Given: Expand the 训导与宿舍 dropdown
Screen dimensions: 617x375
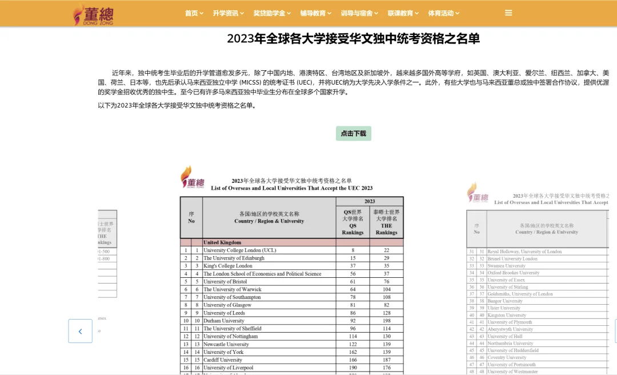Looking at the screenshot, I should [359, 12].
